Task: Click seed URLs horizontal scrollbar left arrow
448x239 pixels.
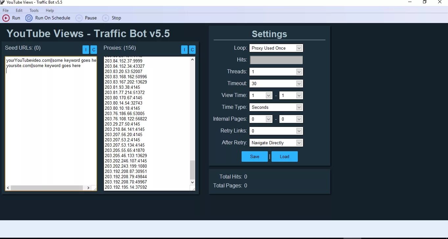Action: pos(8,188)
